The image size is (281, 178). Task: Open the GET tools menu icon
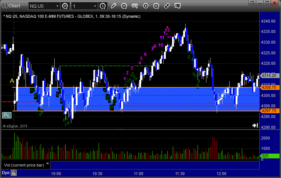click(135, 6)
